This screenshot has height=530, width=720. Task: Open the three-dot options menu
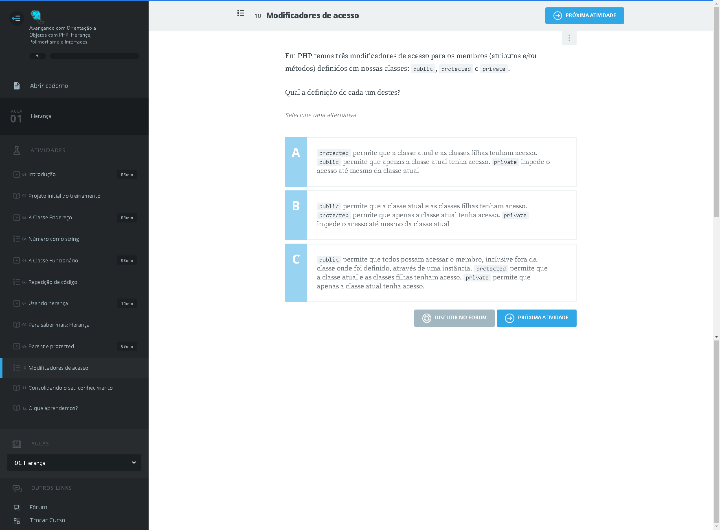click(569, 38)
